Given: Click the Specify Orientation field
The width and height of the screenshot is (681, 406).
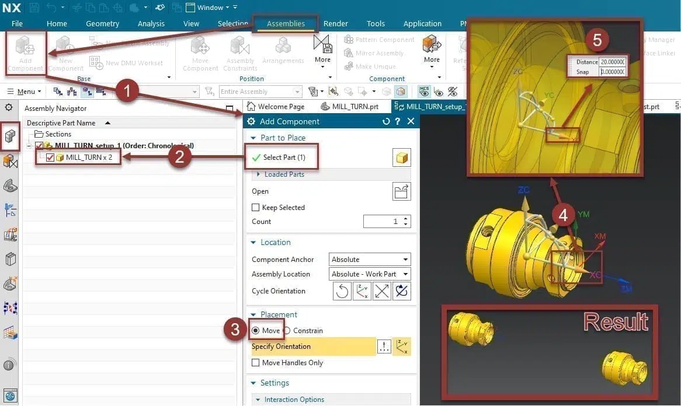Looking at the screenshot, I should 314,346.
